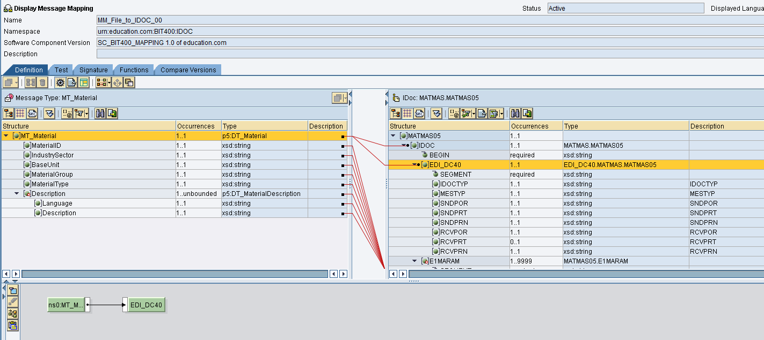Click the Occurrences column header in source panel
Viewport: 764px width, 340px height.
(198, 126)
